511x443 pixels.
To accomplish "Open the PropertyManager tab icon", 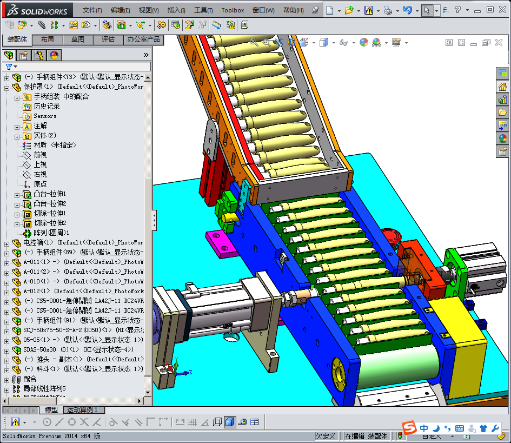I will pos(23,55).
